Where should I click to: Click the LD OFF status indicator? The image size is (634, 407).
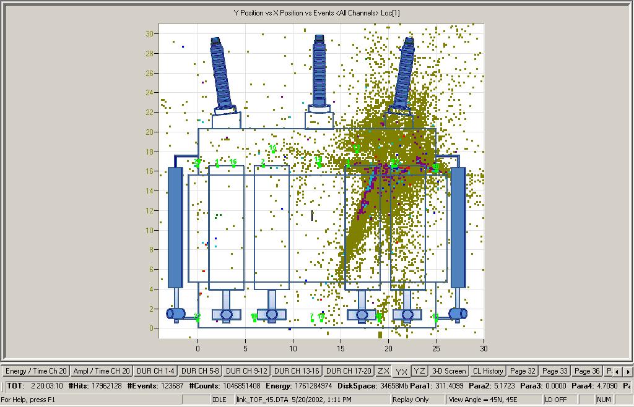pyautogui.click(x=556, y=400)
